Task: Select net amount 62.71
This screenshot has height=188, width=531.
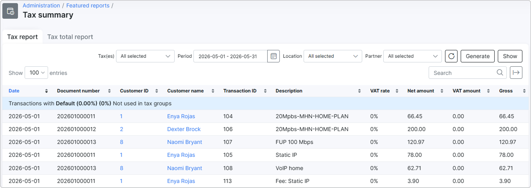Action: pos(414,168)
